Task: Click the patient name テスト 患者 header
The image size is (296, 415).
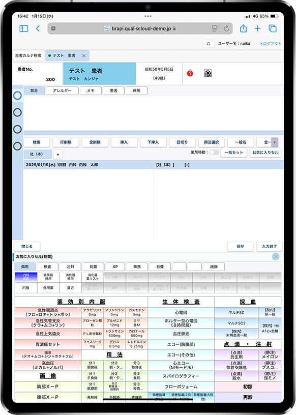Action: [100, 74]
